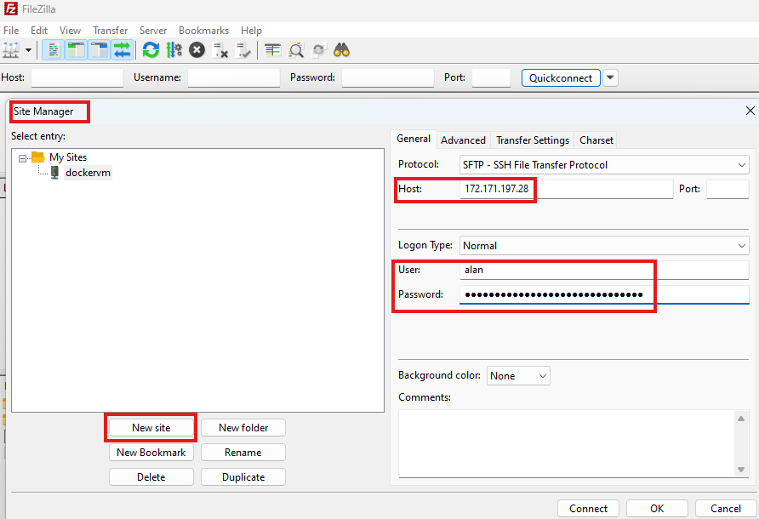Click the Duplicate button
The width and height of the screenshot is (759, 519).
243,476
